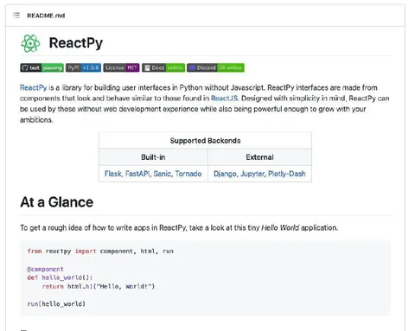
Task: Open the FastAPI backend link
Action: point(137,174)
